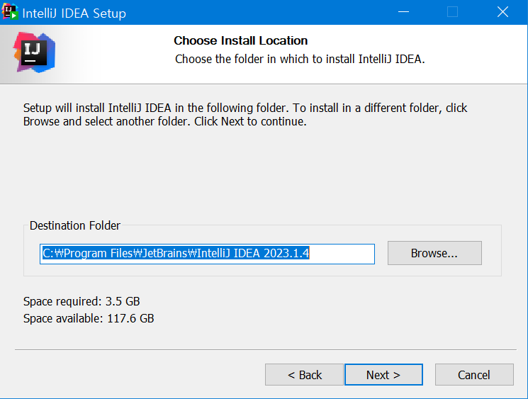
Task: Click the IntelliJ IDEA title bar icon
Action: tap(10, 12)
